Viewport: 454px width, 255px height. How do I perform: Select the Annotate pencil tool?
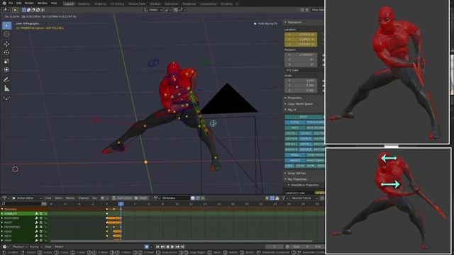pyautogui.click(x=6, y=79)
